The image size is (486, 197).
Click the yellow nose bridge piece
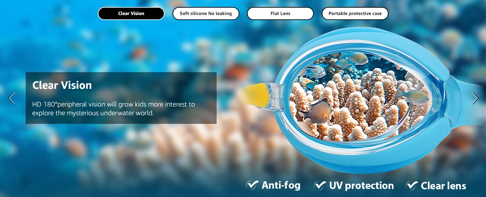click(255, 94)
